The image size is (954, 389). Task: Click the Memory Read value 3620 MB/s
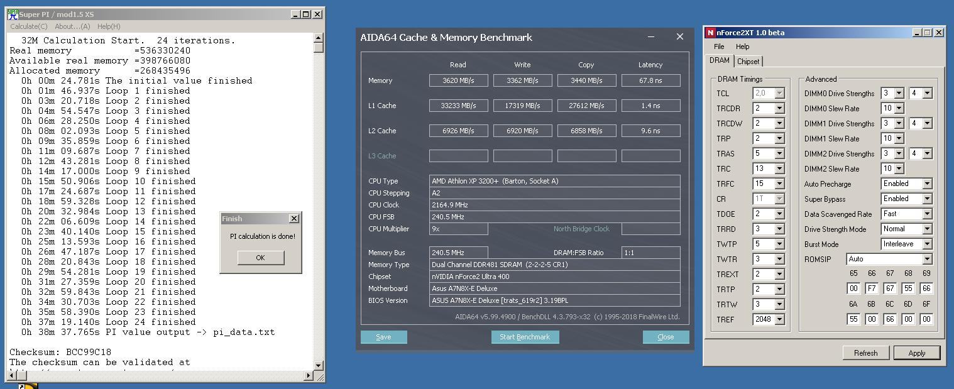pyautogui.click(x=458, y=80)
